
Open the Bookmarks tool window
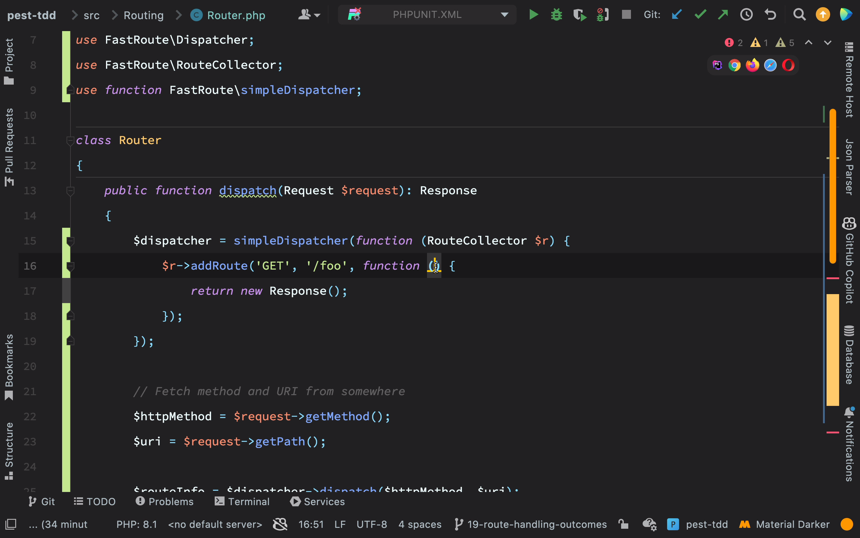tap(9, 367)
